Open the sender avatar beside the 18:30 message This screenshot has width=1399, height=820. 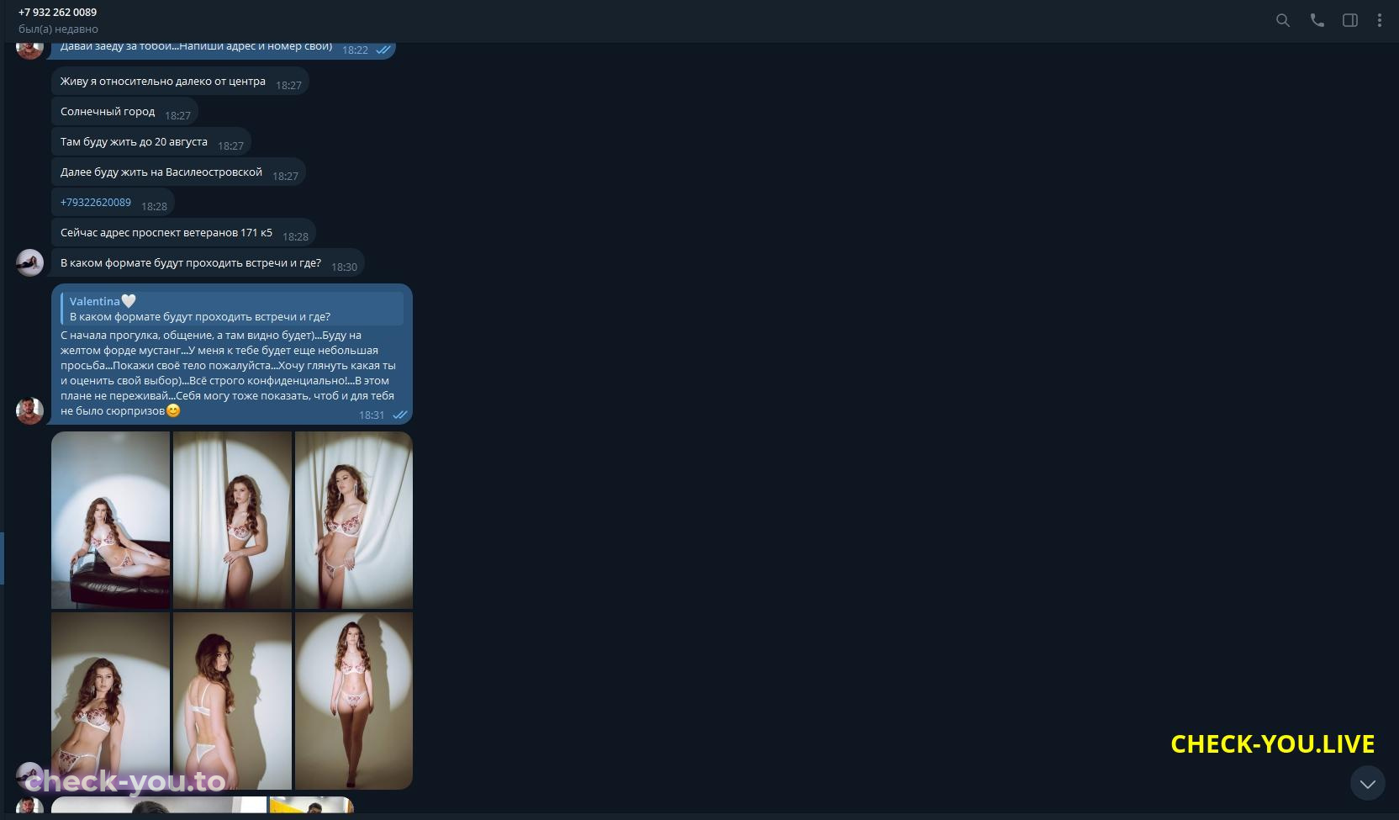click(30, 262)
